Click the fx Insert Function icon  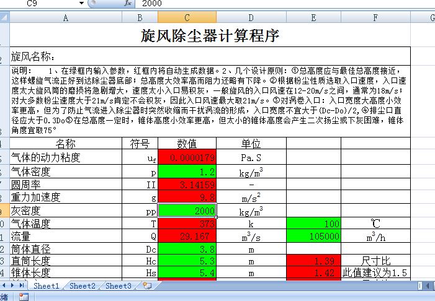pos(128,3)
